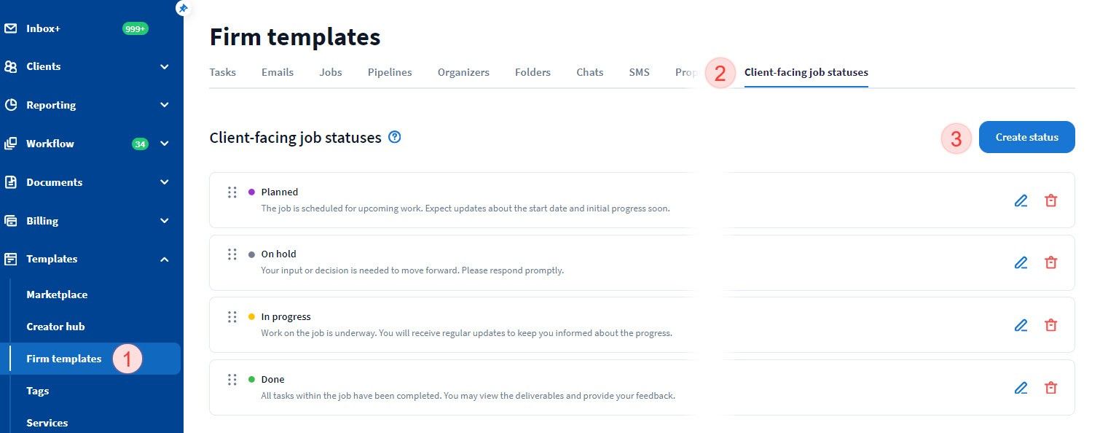Click the pin sidebar icon
The width and height of the screenshot is (1100, 433).
click(x=183, y=8)
